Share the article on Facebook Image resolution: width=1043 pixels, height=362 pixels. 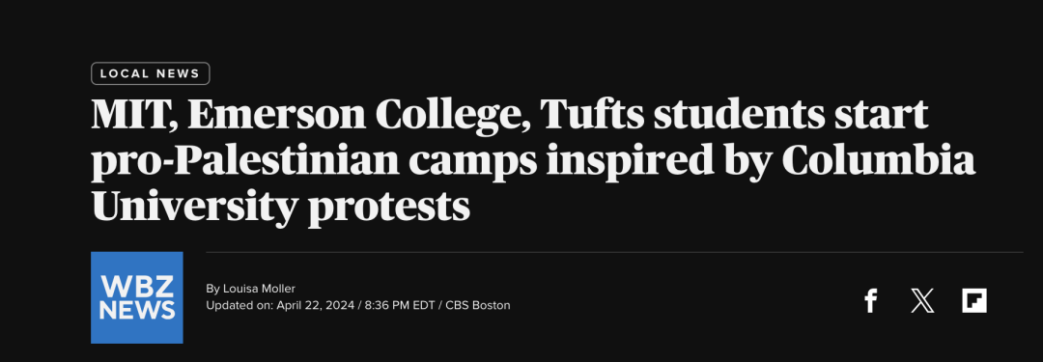click(871, 301)
